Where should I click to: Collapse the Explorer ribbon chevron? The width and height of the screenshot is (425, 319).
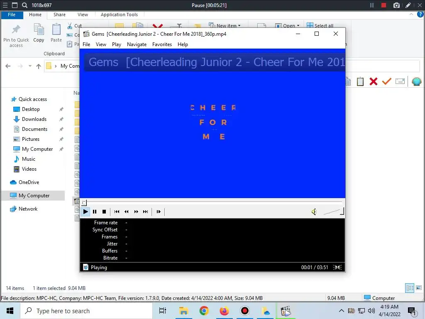[x=411, y=14]
